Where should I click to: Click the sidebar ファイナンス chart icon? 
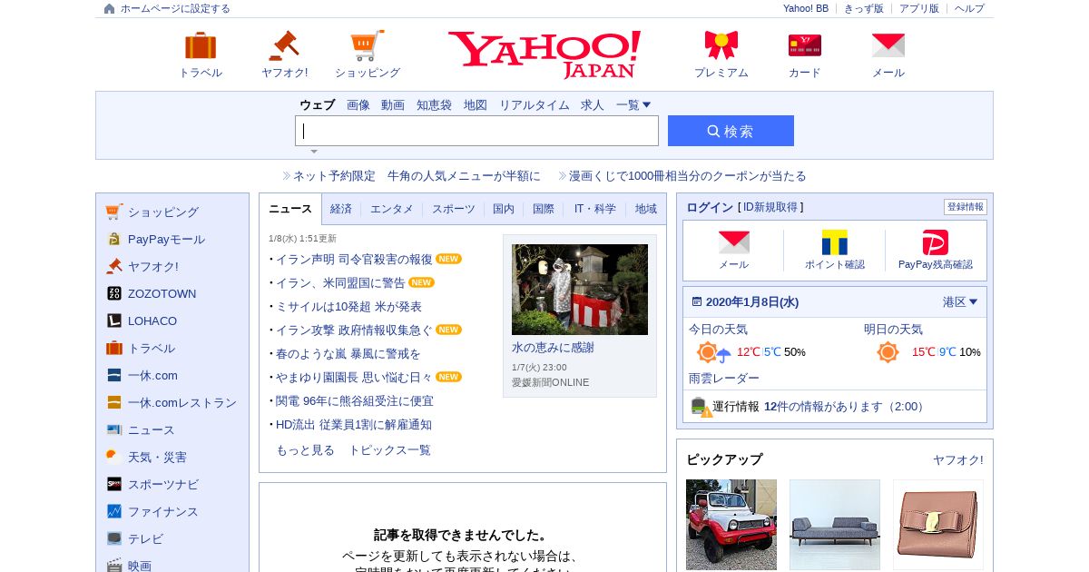click(x=114, y=511)
